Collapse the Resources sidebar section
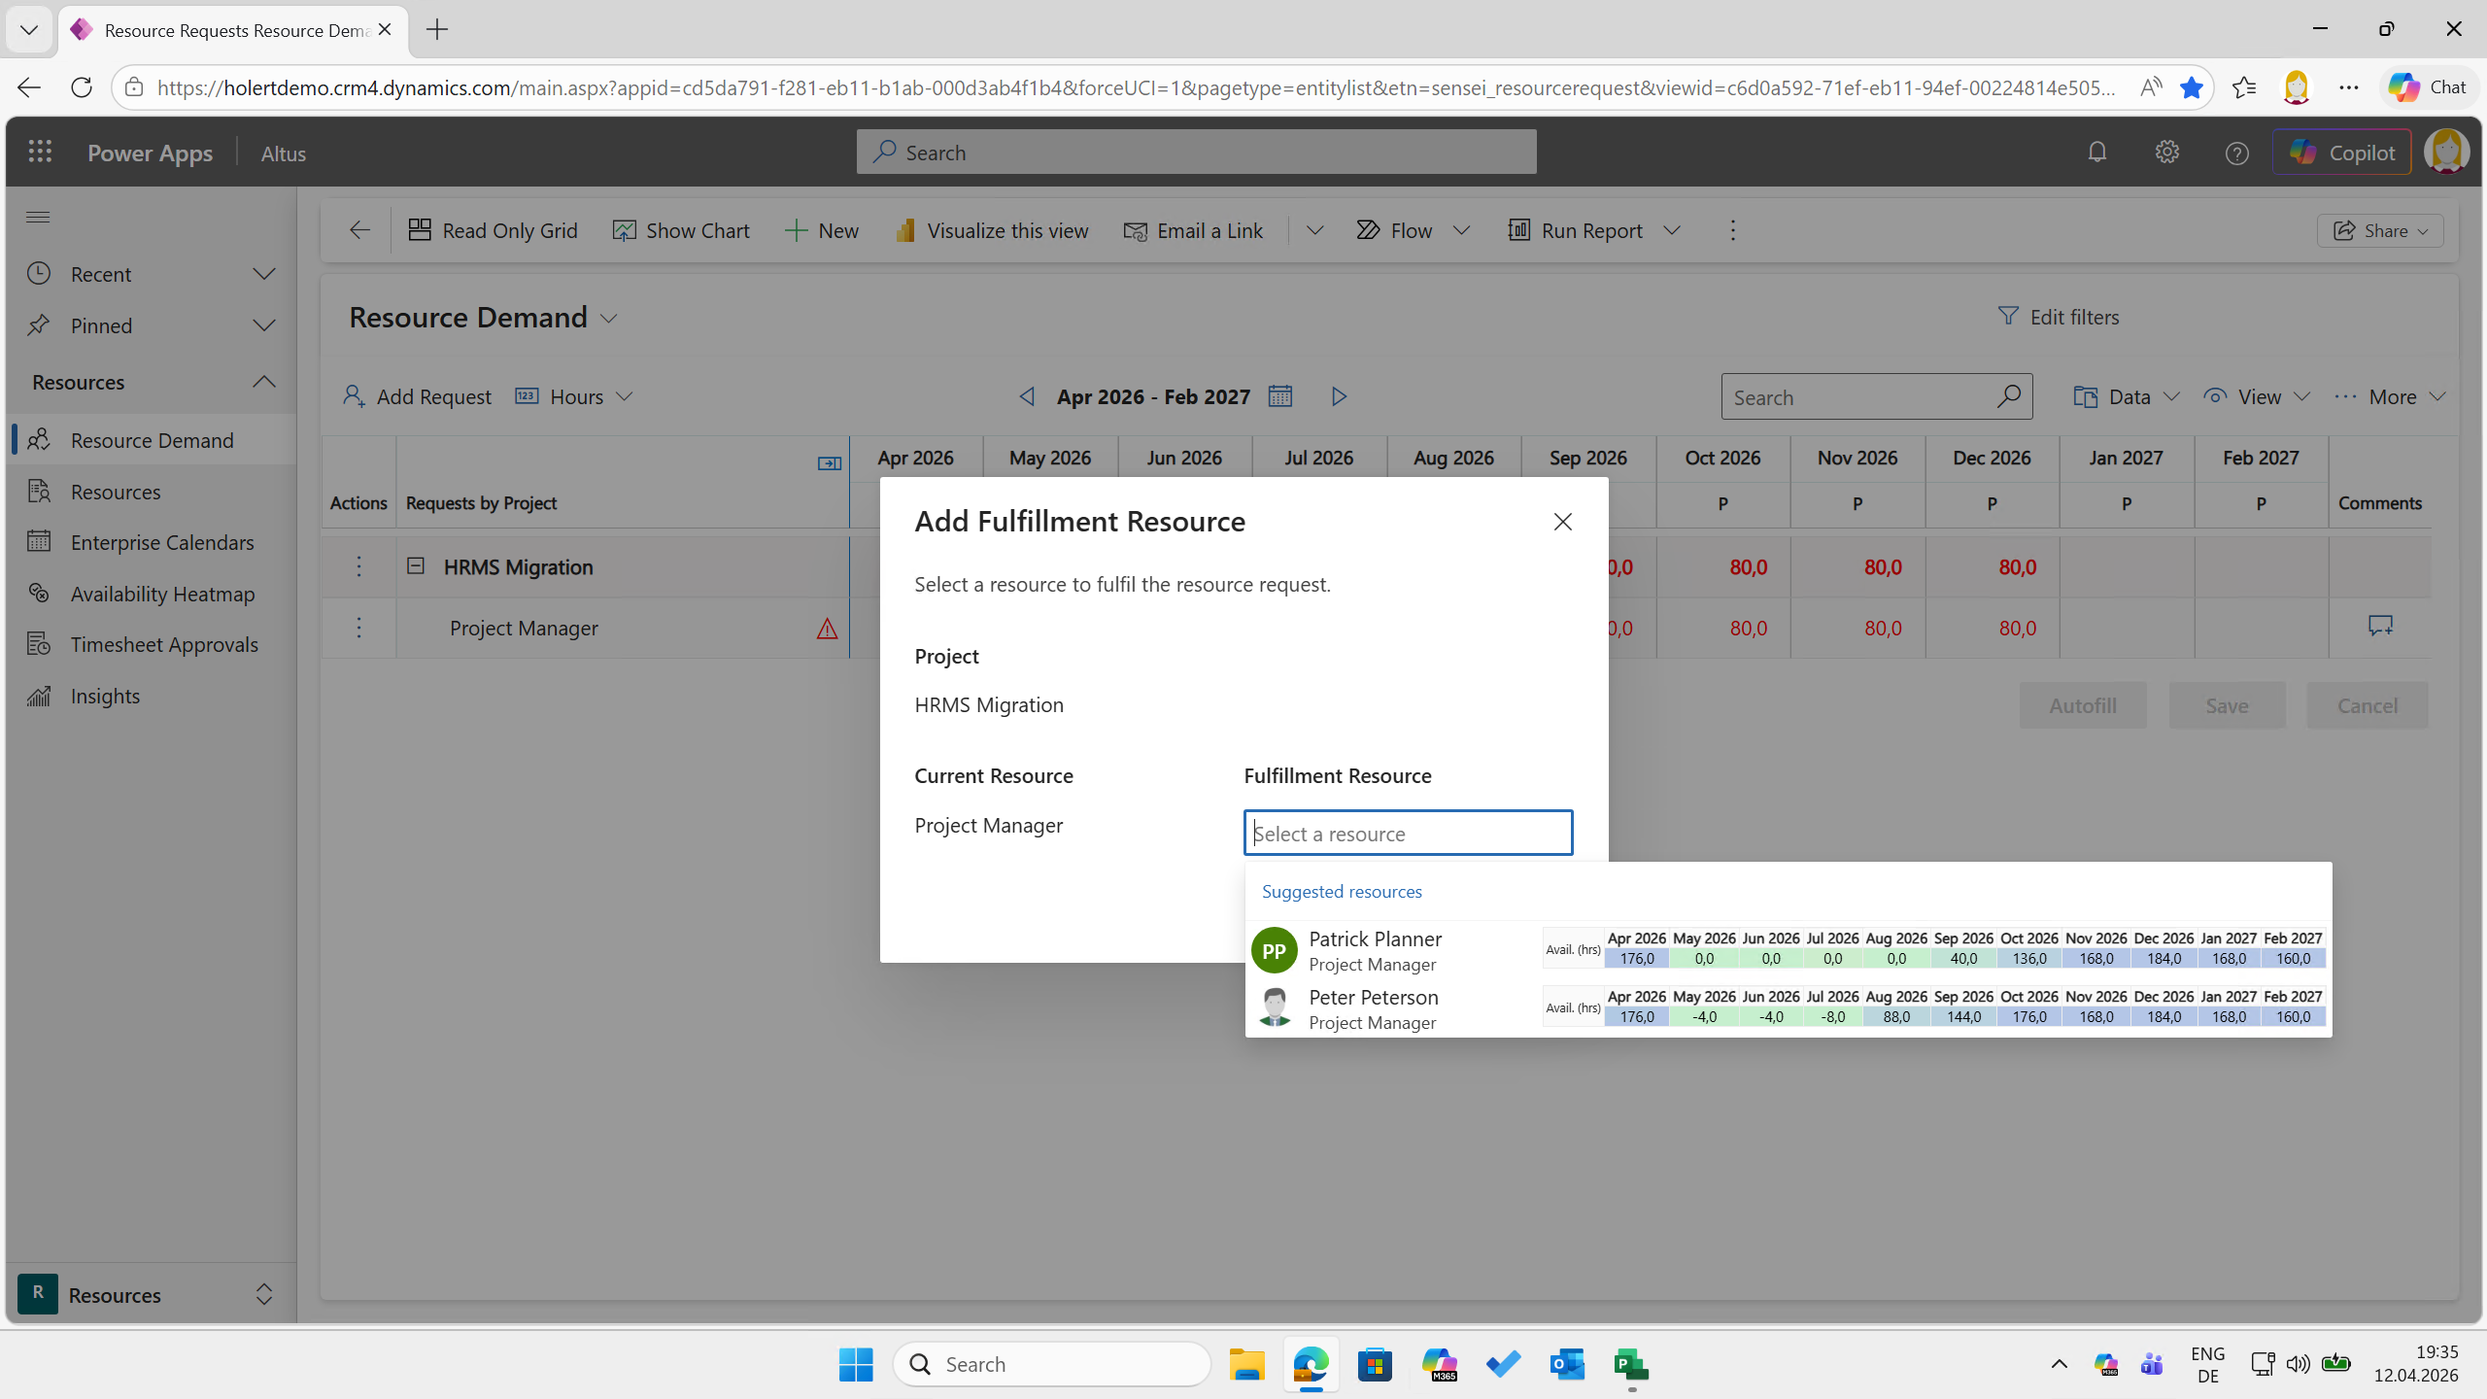The width and height of the screenshot is (2487, 1399). click(x=263, y=382)
